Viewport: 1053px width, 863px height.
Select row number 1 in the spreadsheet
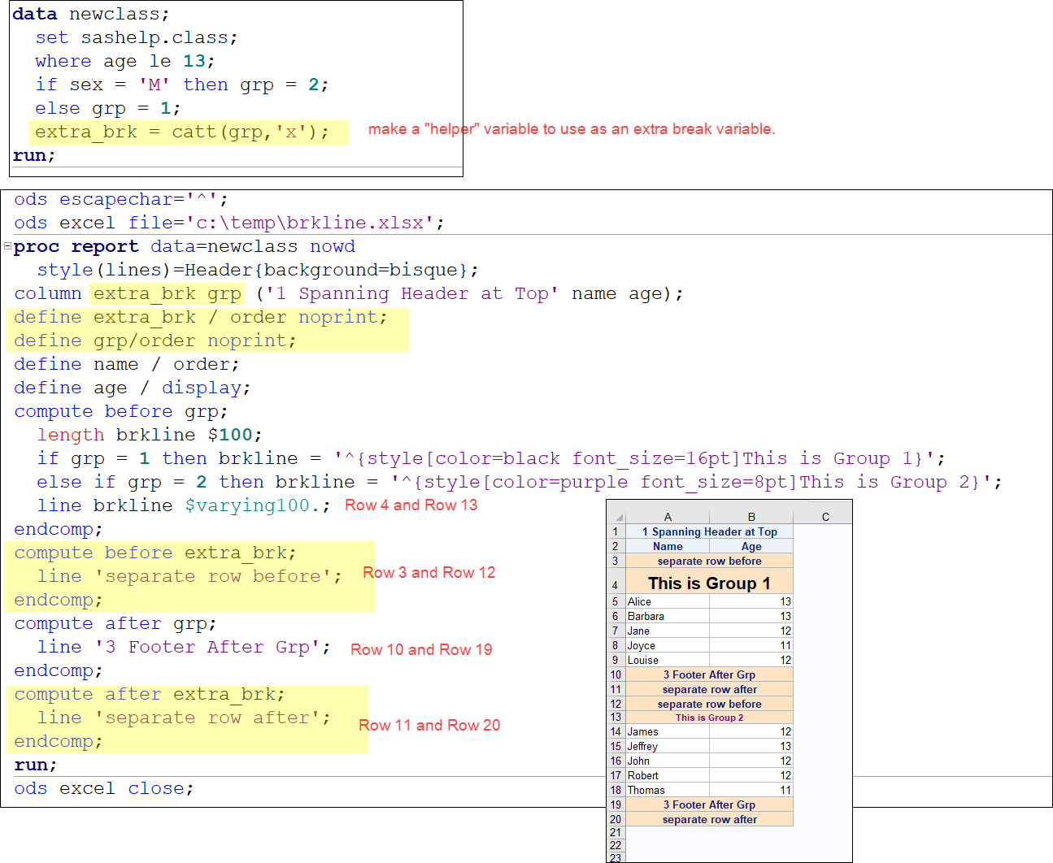point(615,531)
